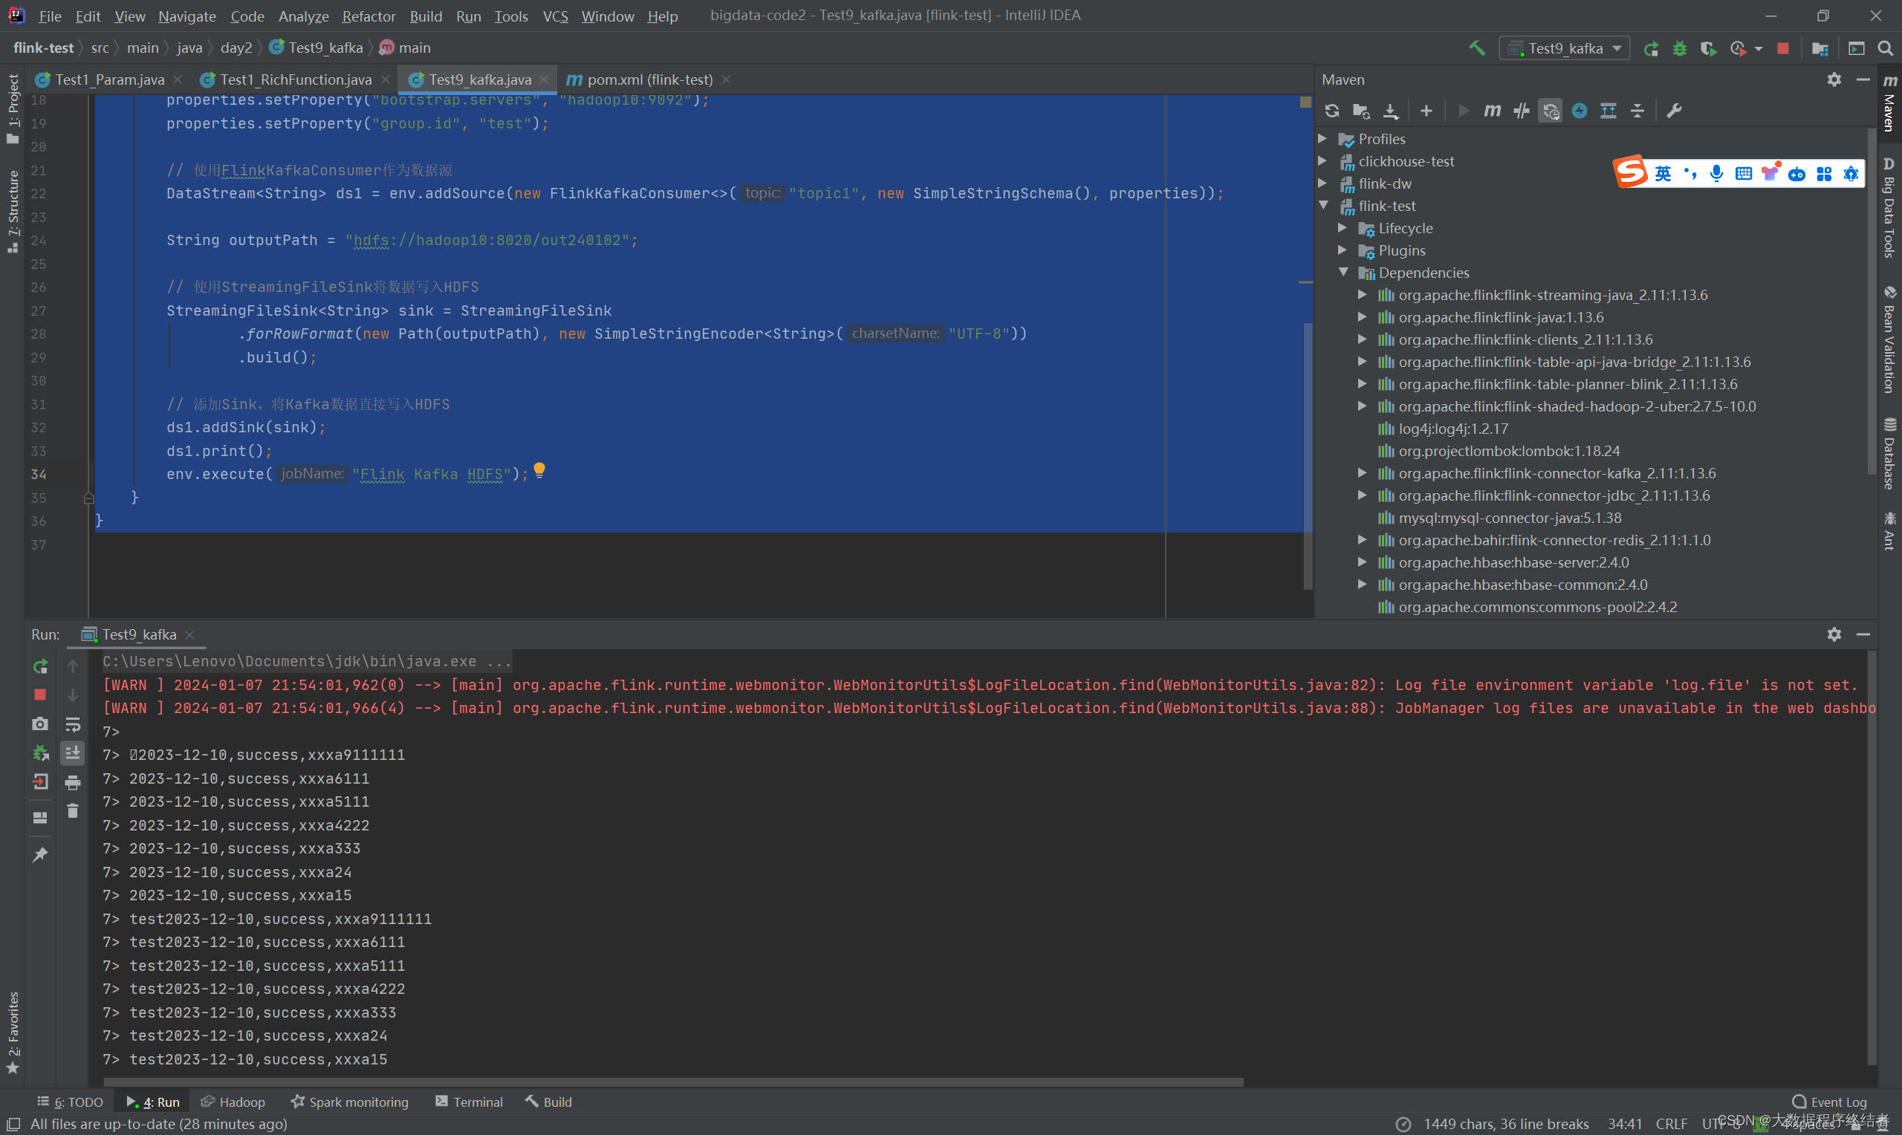1902x1135 pixels.
Task: Open the Refactor menu
Action: (369, 16)
